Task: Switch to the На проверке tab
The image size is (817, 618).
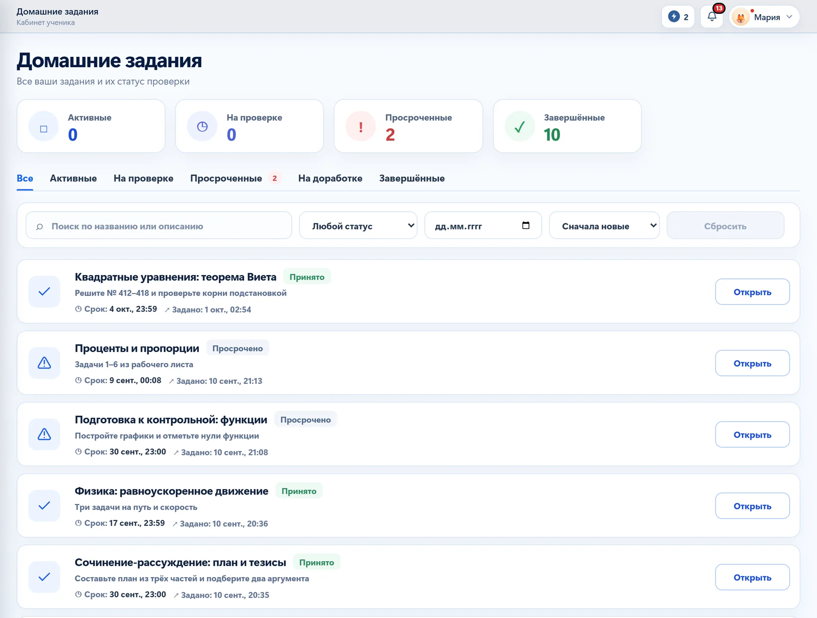Action: [144, 179]
